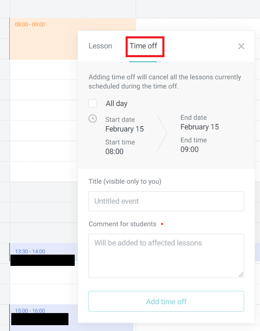The width and height of the screenshot is (260, 331).
Task: Open the End date February 15 picker
Action: [199, 127]
